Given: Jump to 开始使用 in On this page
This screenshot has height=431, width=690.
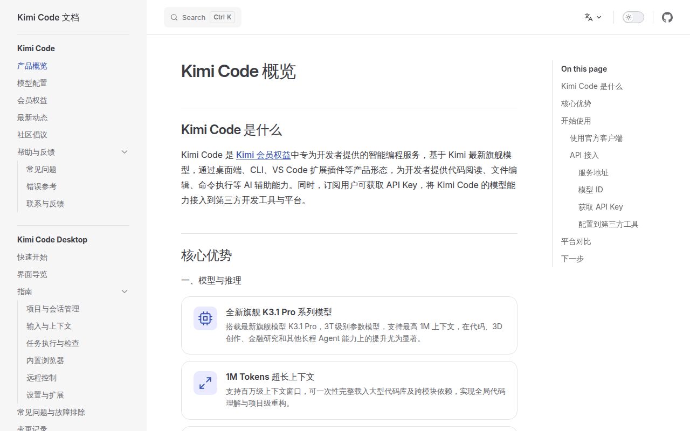Looking at the screenshot, I should pos(576,121).
